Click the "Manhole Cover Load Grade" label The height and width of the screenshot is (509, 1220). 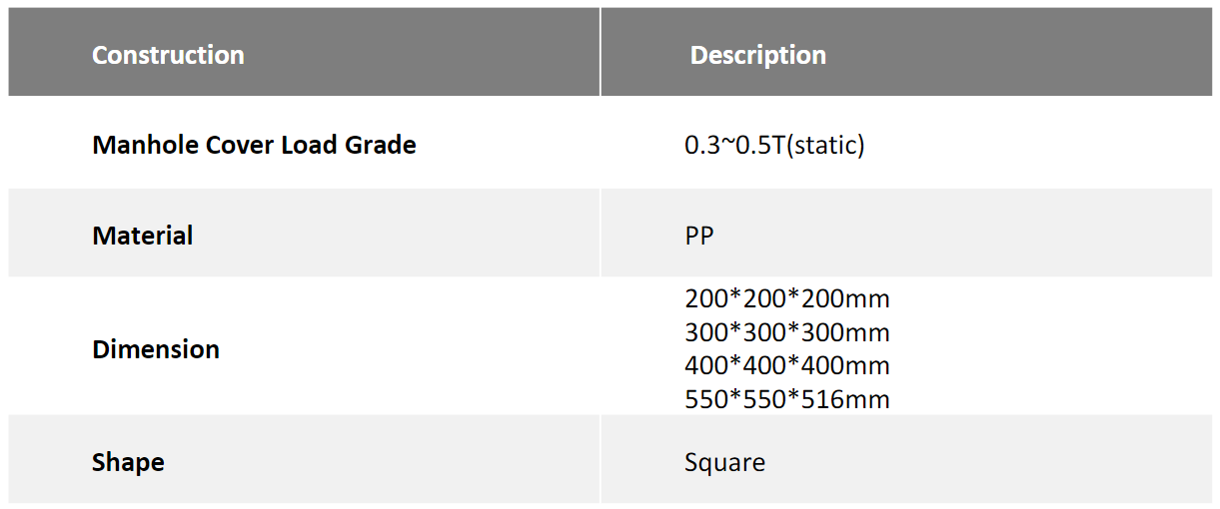(x=254, y=145)
